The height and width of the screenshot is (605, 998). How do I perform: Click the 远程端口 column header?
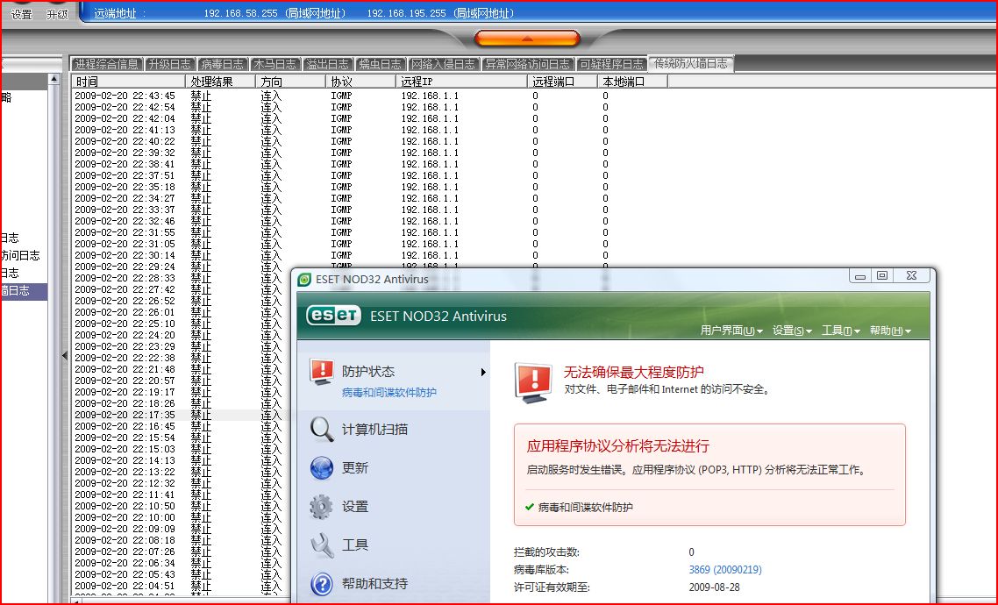(x=562, y=82)
